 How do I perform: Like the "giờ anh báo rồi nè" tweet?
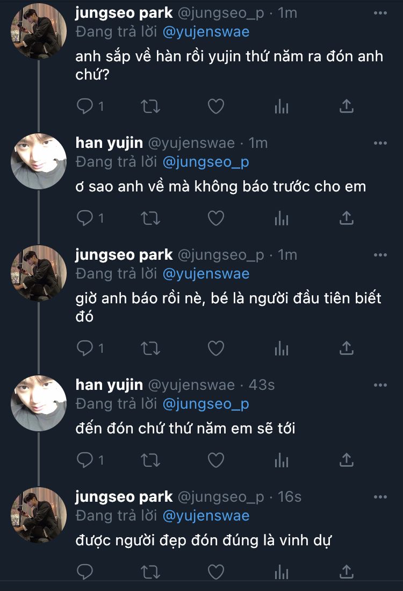point(216,348)
